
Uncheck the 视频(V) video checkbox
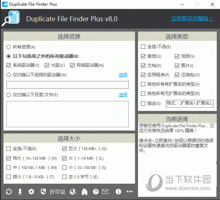(x=177, y=56)
